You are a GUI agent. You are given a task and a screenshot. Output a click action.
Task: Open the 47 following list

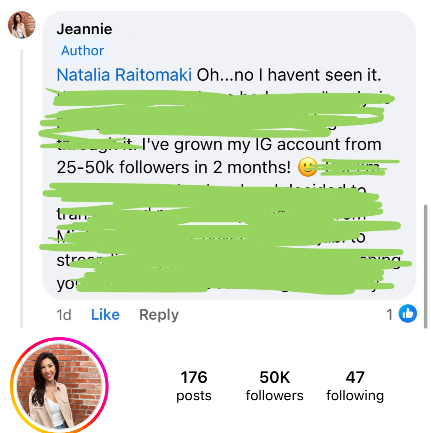[355, 386]
